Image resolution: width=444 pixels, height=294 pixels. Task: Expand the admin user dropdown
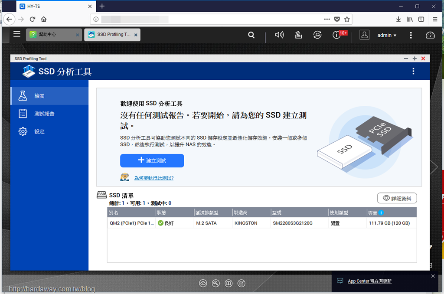point(386,35)
